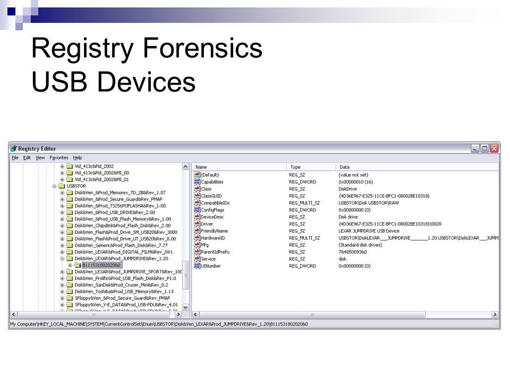Expand the B1115318020208&0 subkey

70,265
